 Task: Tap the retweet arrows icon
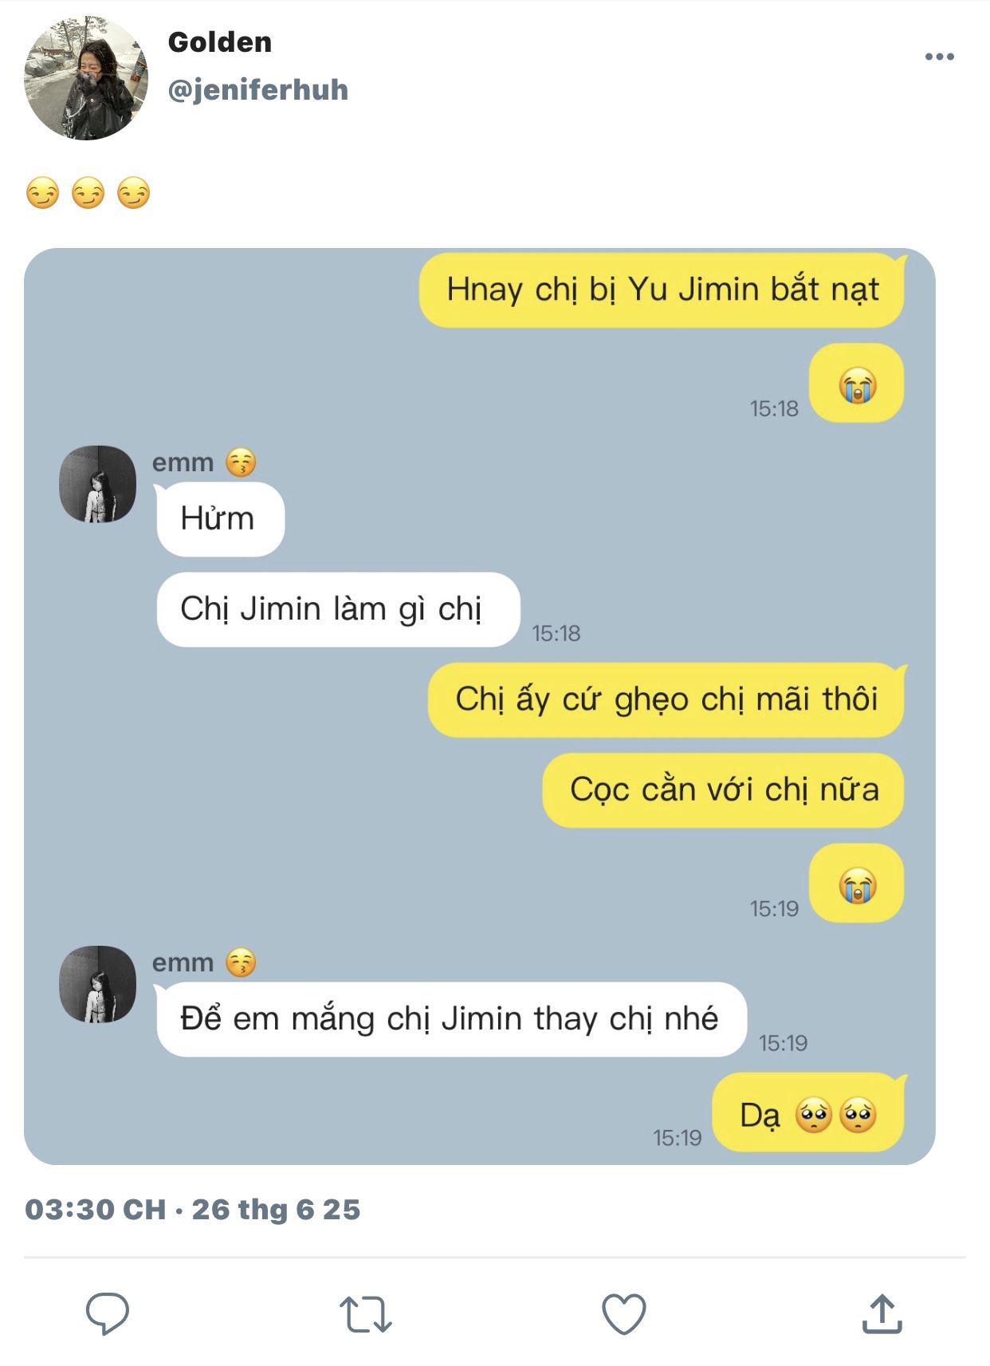(x=365, y=1314)
